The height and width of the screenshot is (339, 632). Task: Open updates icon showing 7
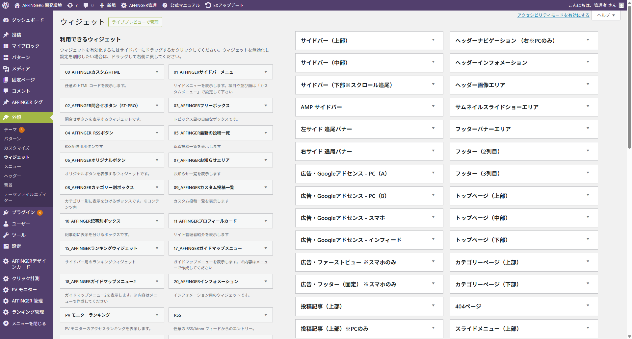[70, 5]
